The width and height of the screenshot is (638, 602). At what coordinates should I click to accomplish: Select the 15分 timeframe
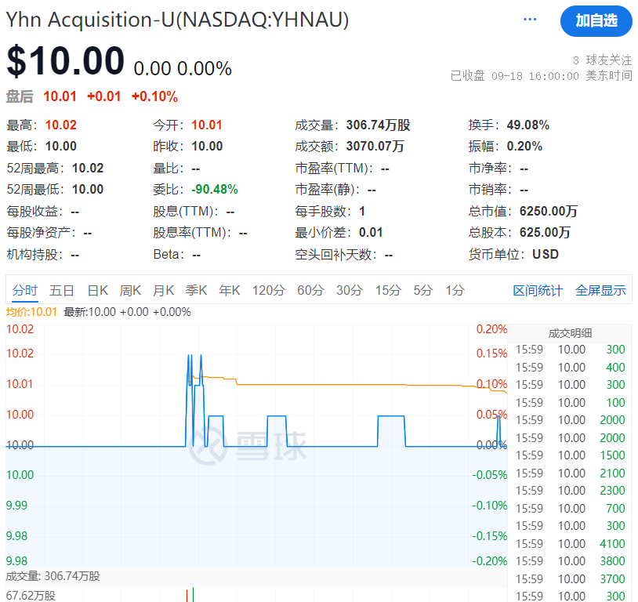point(387,289)
